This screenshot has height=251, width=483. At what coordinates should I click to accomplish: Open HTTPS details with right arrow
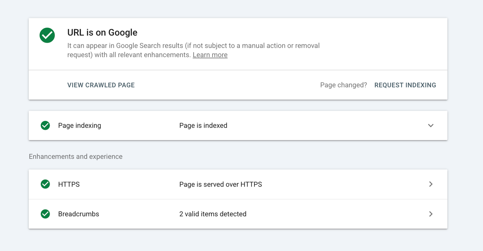pyautogui.click(x=431, y=184)
